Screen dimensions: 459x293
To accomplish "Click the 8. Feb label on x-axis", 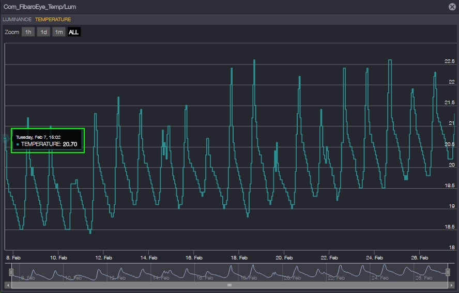I will tap(13, 257).
